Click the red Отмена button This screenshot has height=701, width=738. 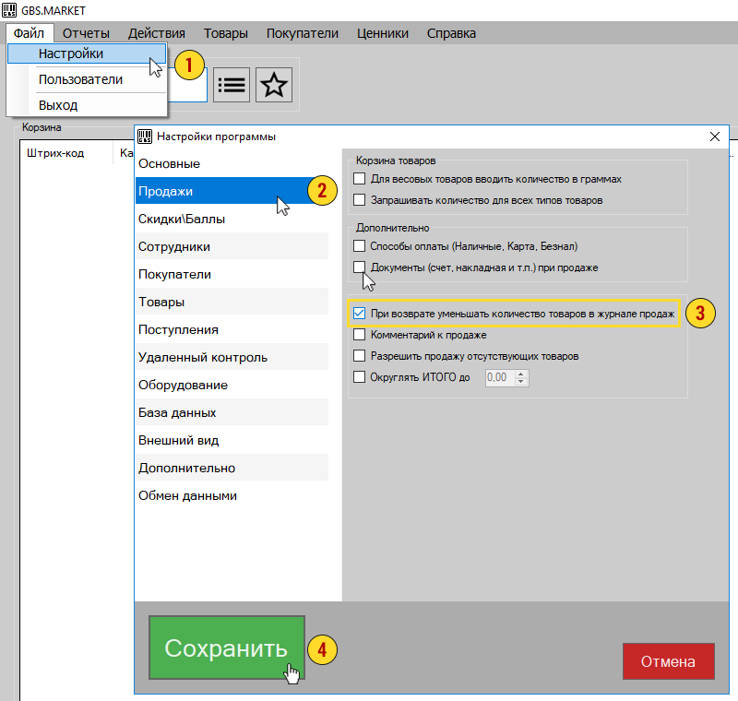tap(668, 661)
